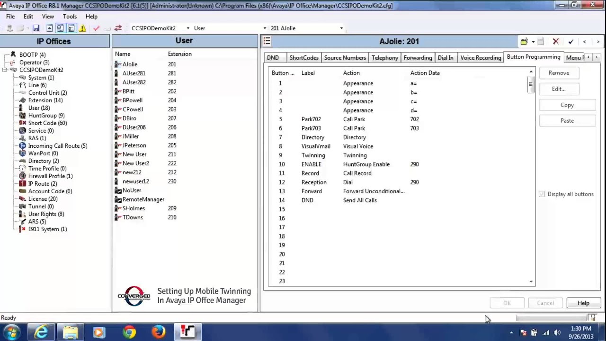The image size is (606, 341).
Task: Go to previous record with the < arrow
Action: [x=584, y=42]
